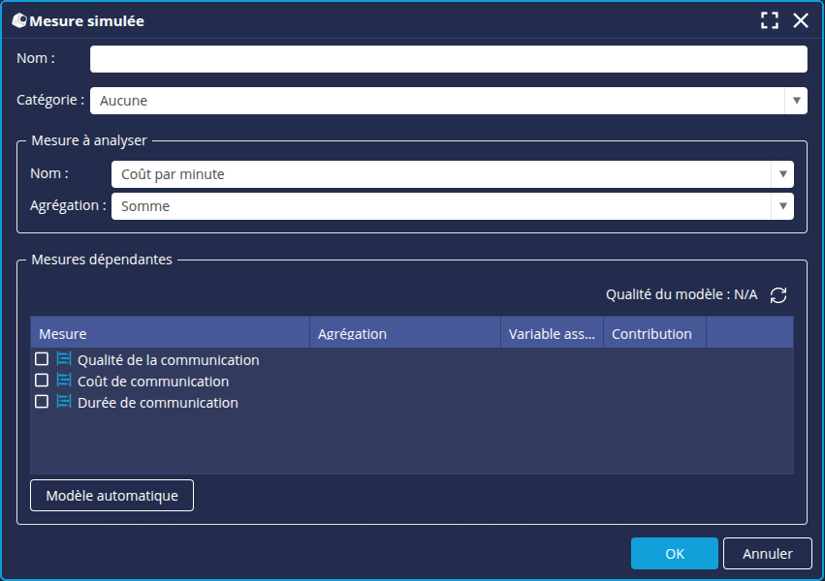Click the Contribution column header

coord(654,332)
